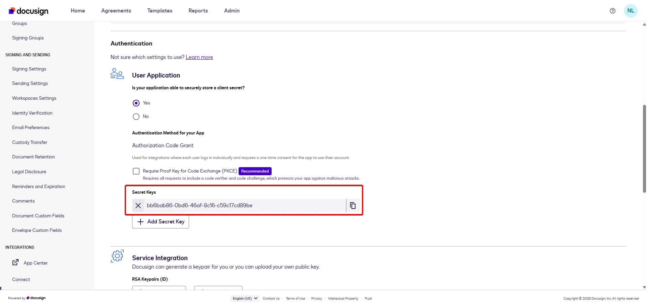Enable the Require PKCE checkbox
Viewport: 647px width, 307px height.
point(136,171)
